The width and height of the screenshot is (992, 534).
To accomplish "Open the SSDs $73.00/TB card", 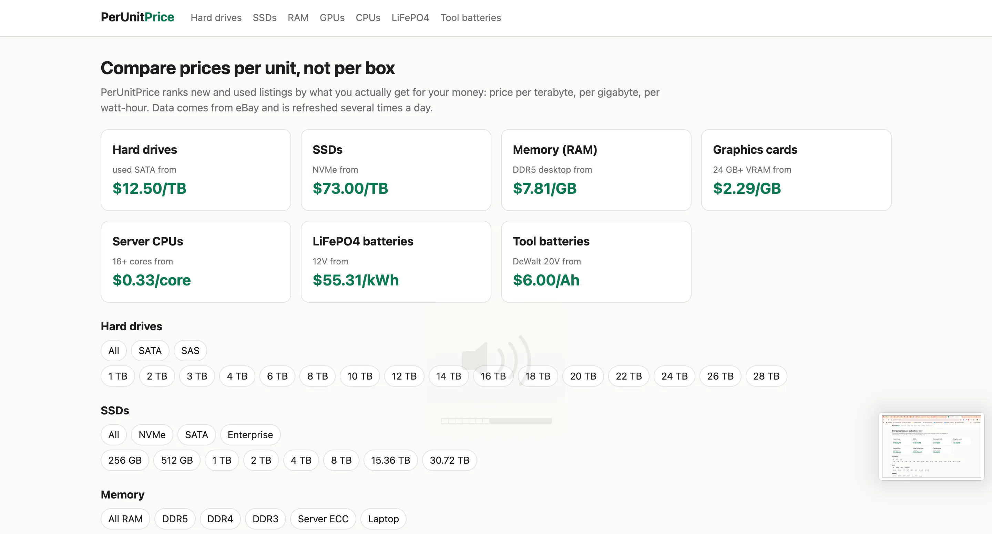I will point(396,170).
